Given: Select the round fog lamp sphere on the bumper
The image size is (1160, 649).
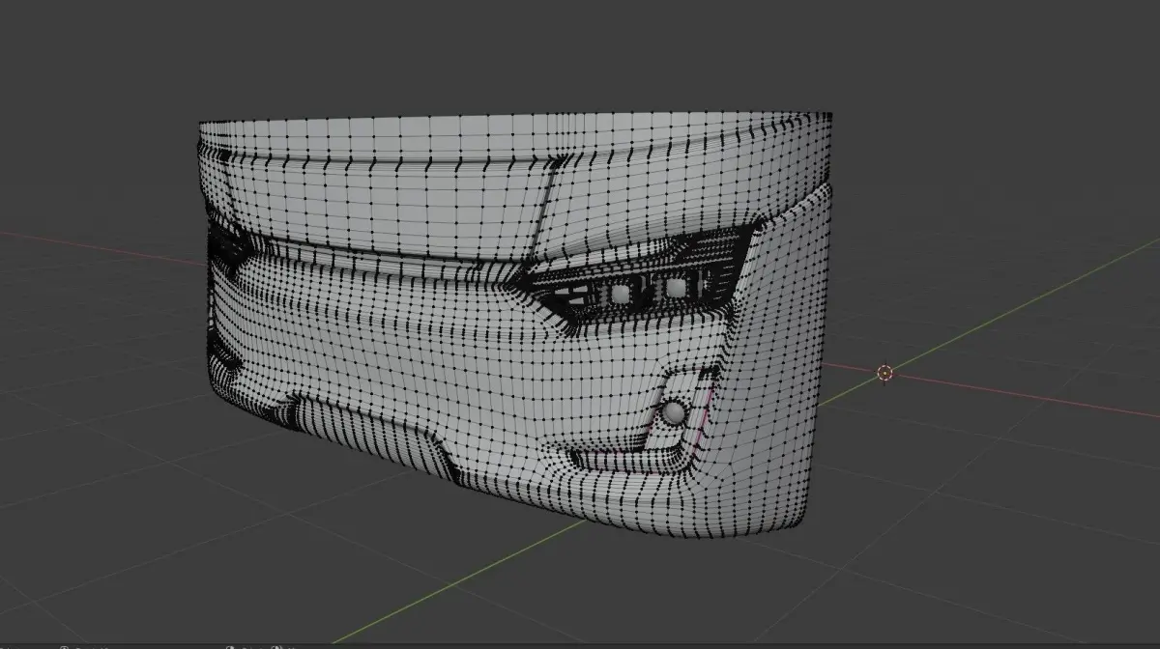Looking at the screenshot, I should 675,413.
